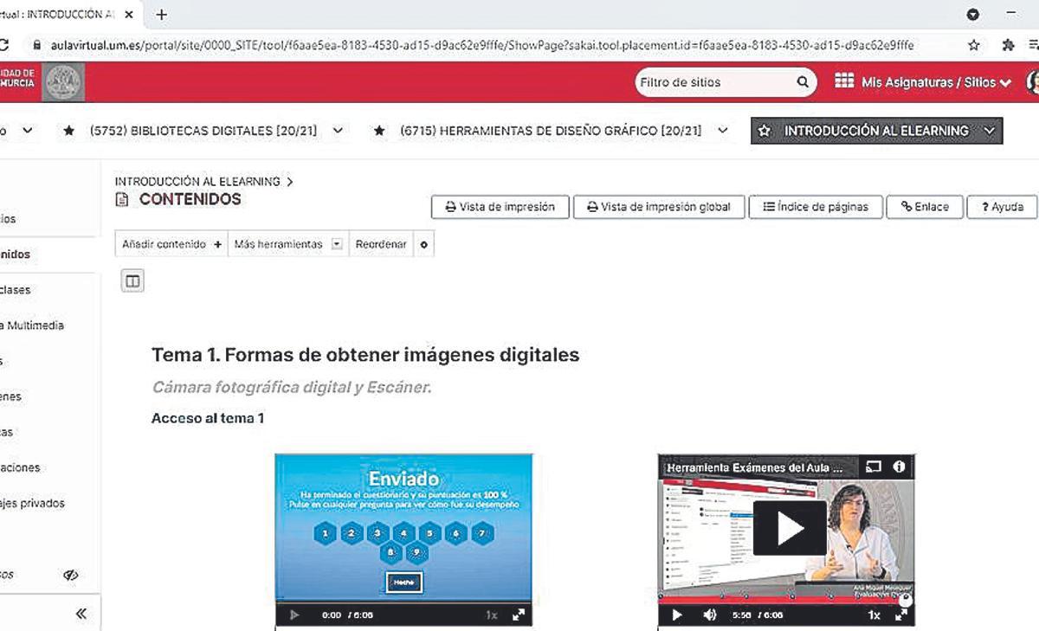
Task: Toggle the star on INTRODUCCIÓN AL ELEARNING
Action: pos(765,131)
